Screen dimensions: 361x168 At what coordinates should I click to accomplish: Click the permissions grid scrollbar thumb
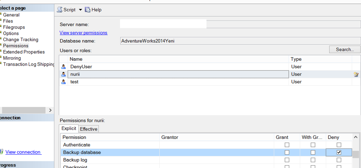pos(356,154)
